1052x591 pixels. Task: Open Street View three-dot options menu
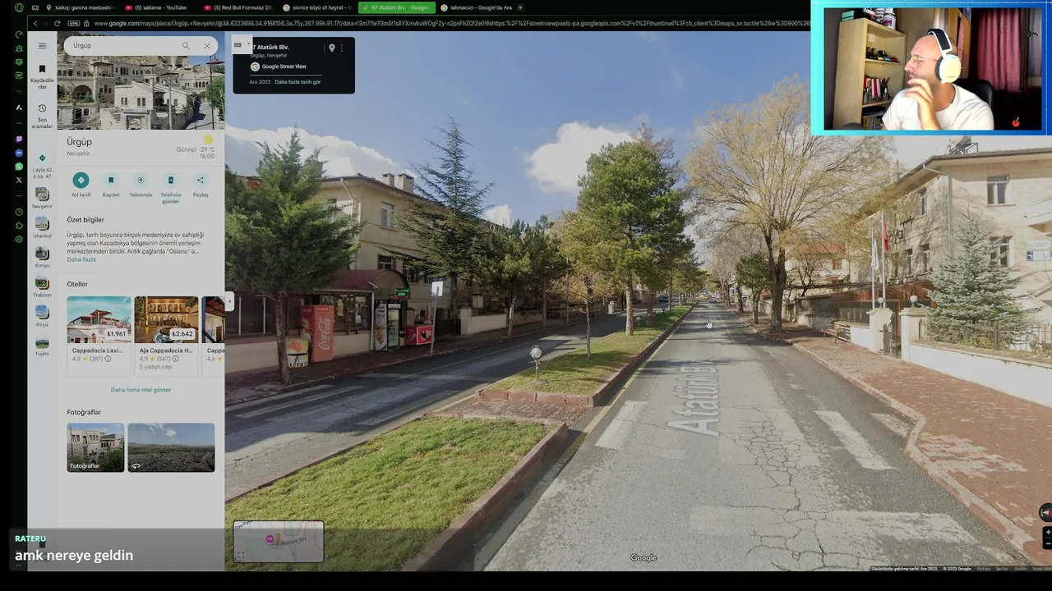tap(342, 48)
